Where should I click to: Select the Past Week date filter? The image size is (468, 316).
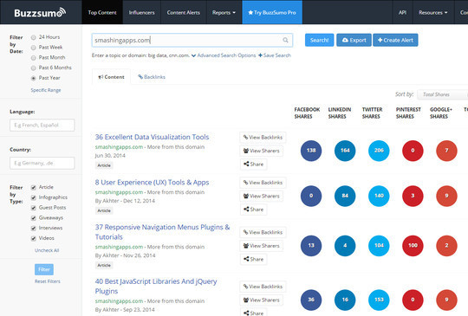click(x=34, y=48)
